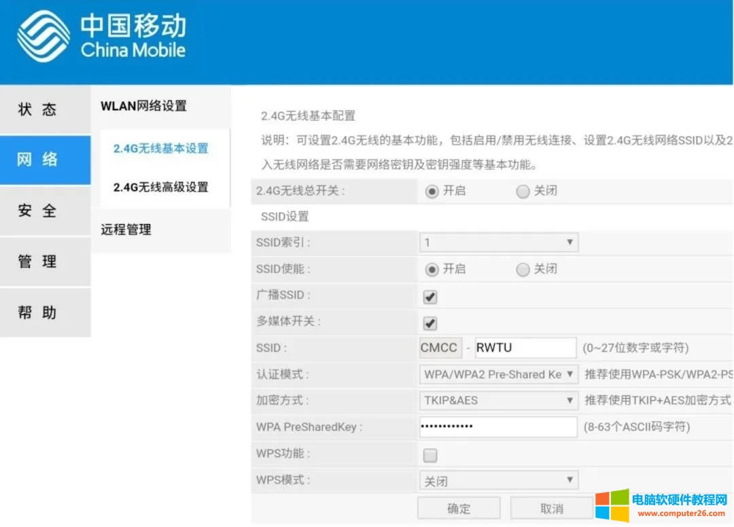
Task: Click the 取消 cancel button
Action: (x=551, y=508)
